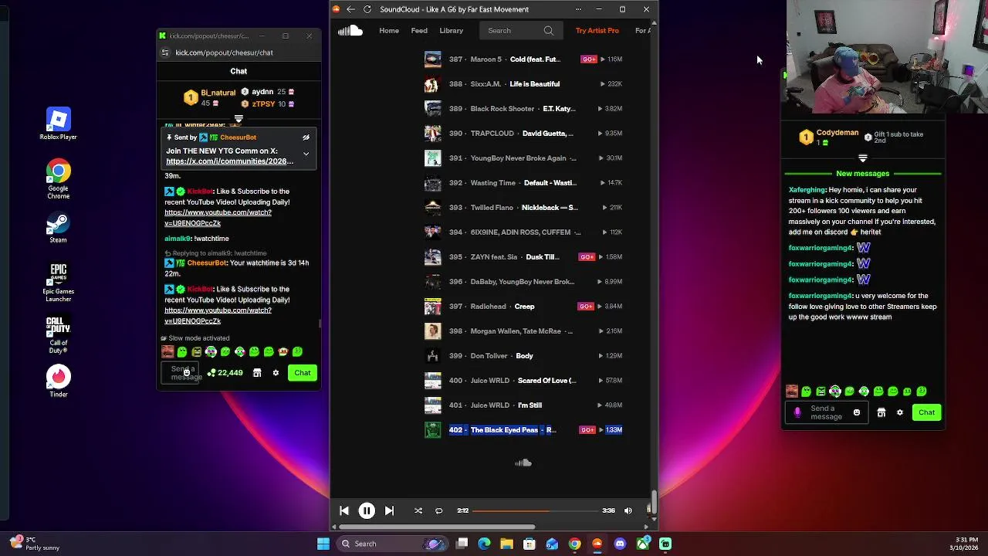Go back using SoundCloud window back arrow
This screenshot has width=988, height=556.
[351, 9]
